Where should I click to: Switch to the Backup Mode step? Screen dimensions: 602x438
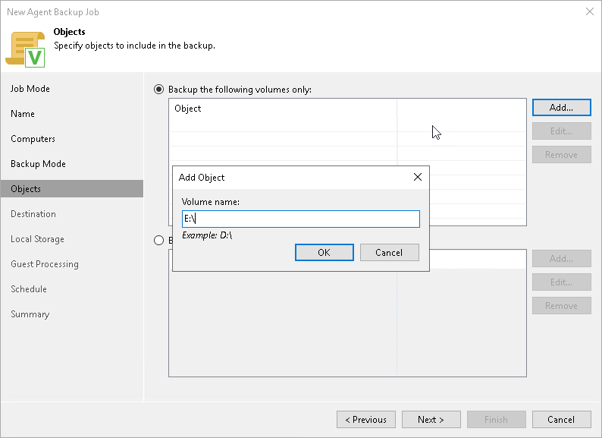(x=38, y=164)
